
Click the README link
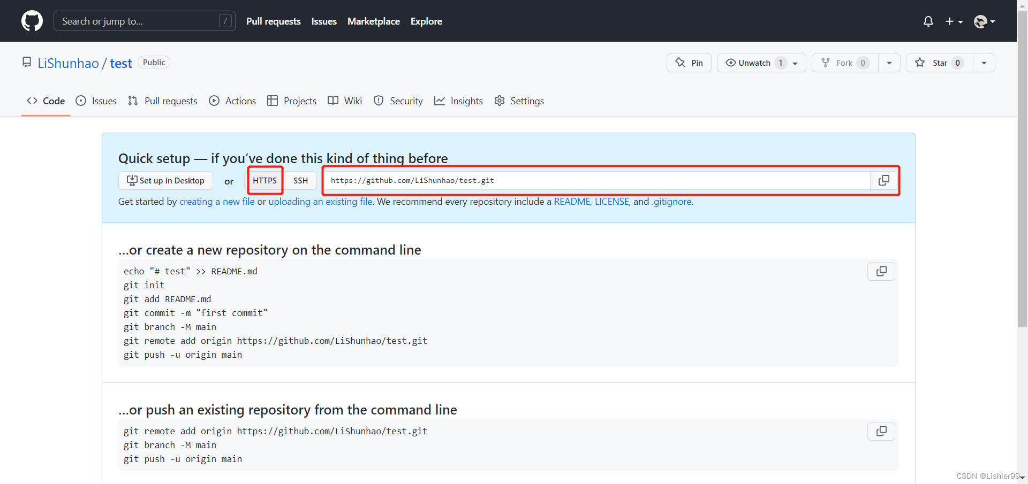pyautogui.click(x=572, y=202)
